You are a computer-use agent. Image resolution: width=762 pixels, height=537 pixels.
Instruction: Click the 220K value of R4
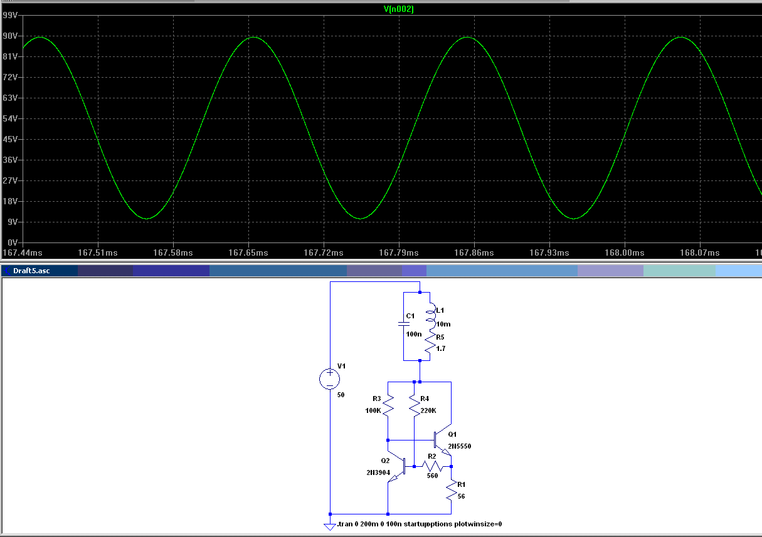(x=428, y=411)
